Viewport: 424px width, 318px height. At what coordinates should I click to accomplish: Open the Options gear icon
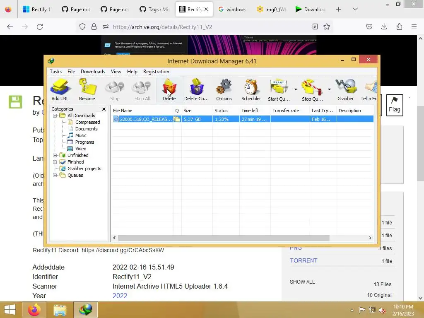coord(224,89)
